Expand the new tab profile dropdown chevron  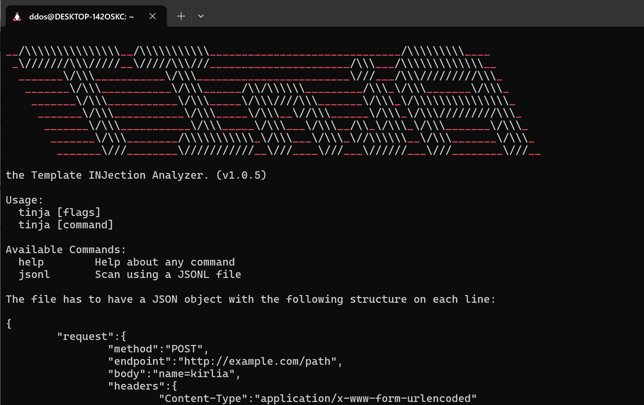(x=201, y=16)
